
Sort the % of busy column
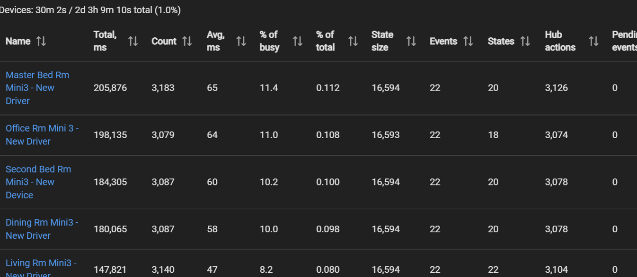[297, 41]
